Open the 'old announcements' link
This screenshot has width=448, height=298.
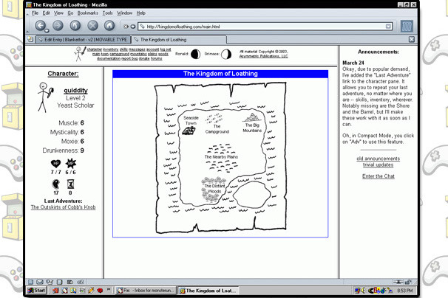tap(378, 159)
